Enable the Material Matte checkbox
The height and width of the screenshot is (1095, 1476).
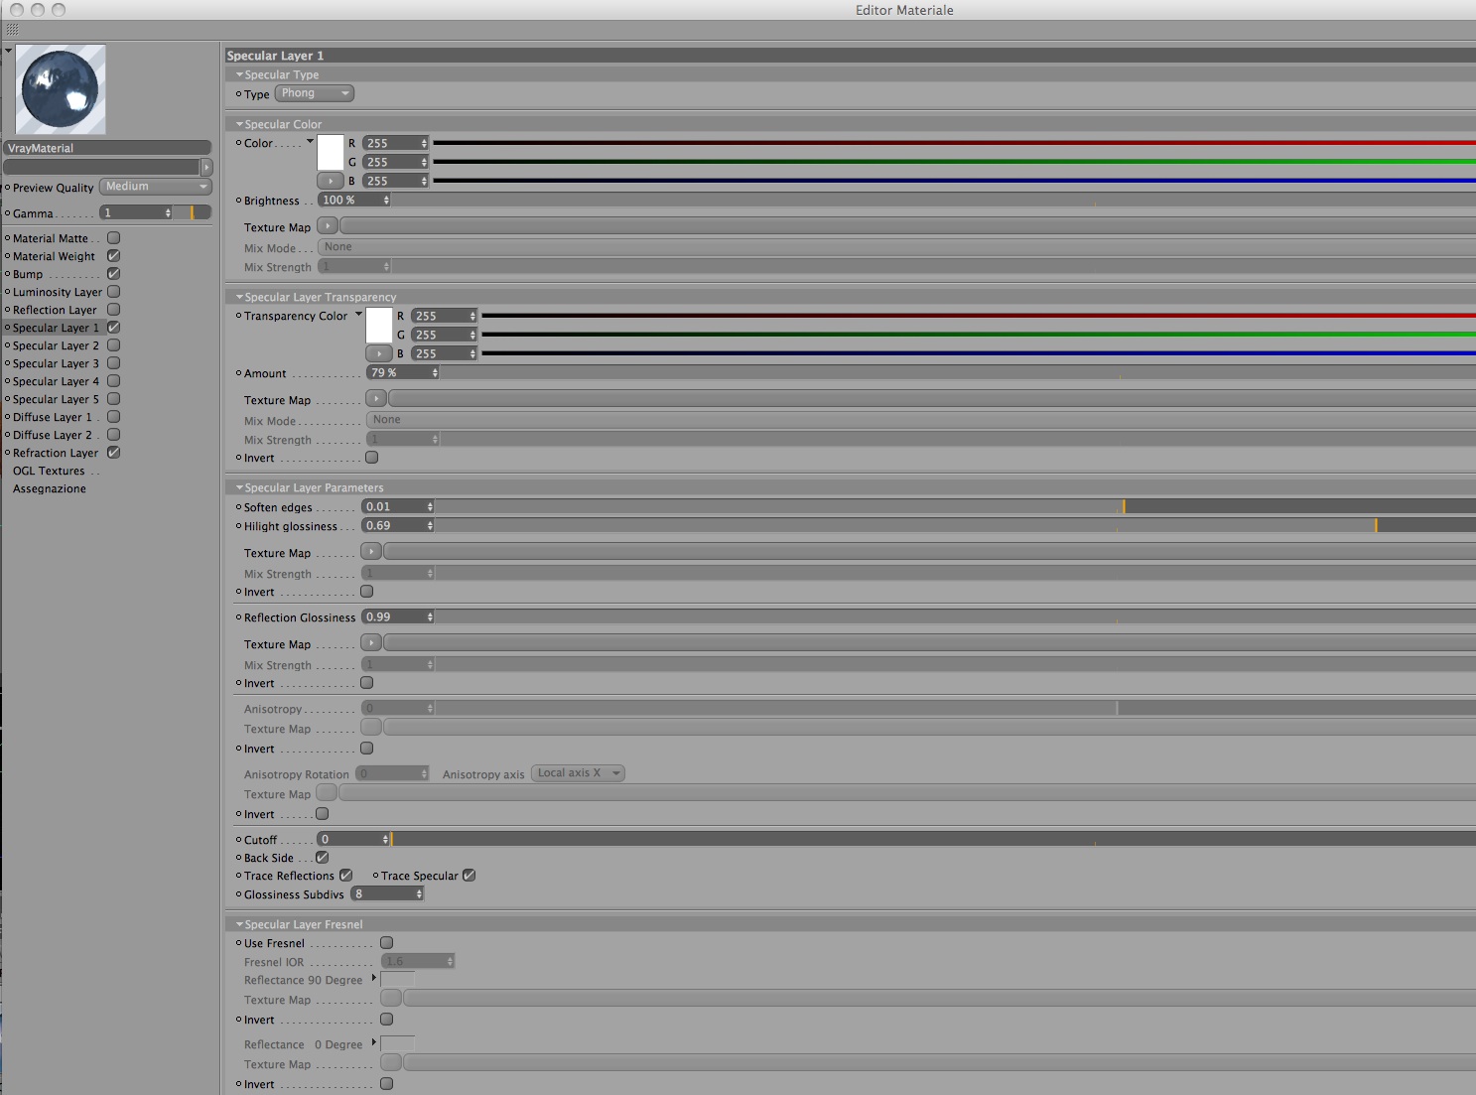114,238
